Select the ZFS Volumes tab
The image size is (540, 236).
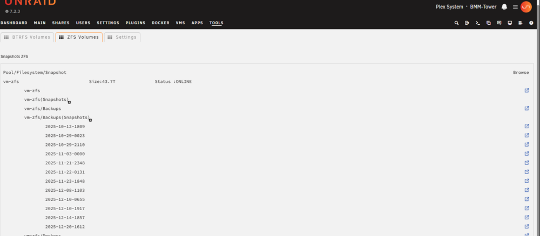click(79, 37)
